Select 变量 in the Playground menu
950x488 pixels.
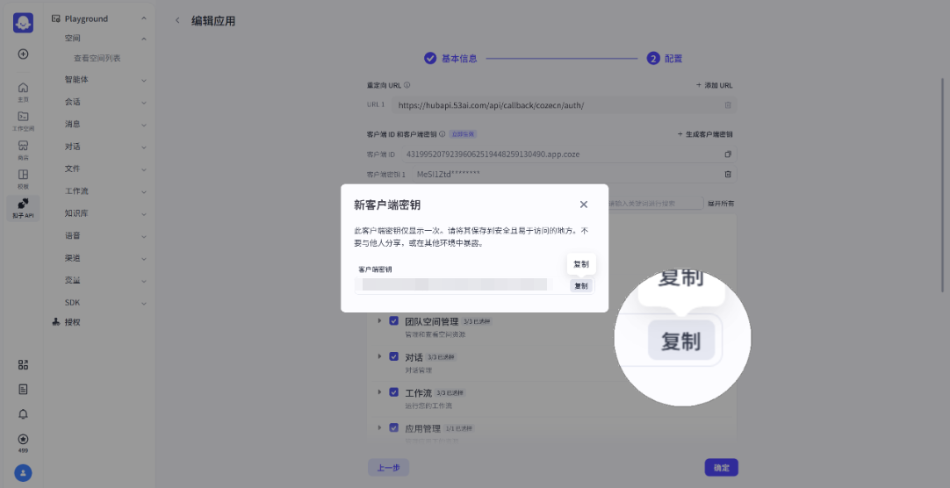[x=72, y=280]
